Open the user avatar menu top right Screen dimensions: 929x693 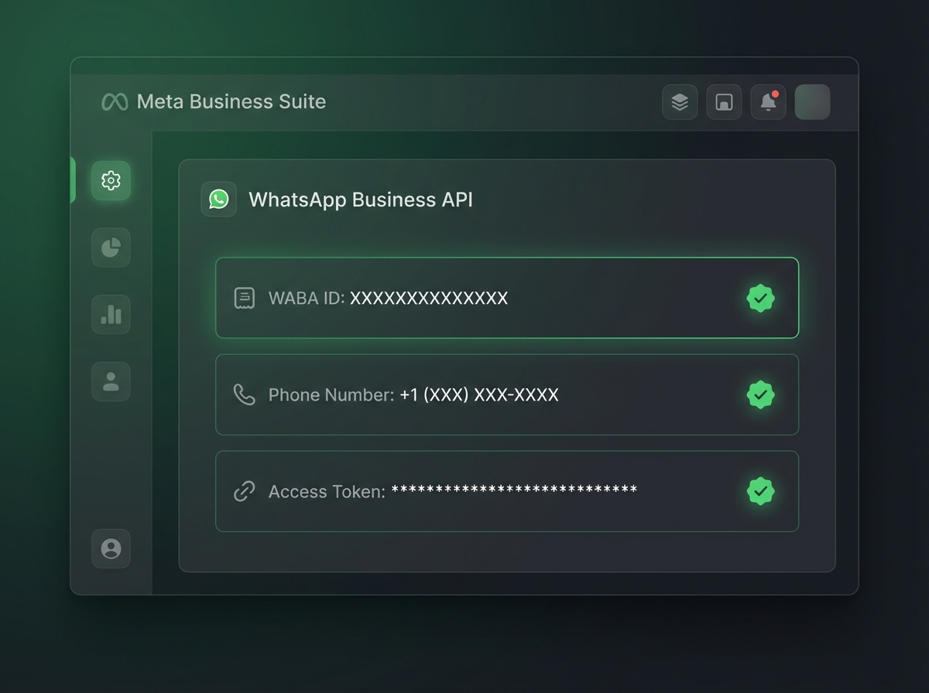[x=812, y=101]
